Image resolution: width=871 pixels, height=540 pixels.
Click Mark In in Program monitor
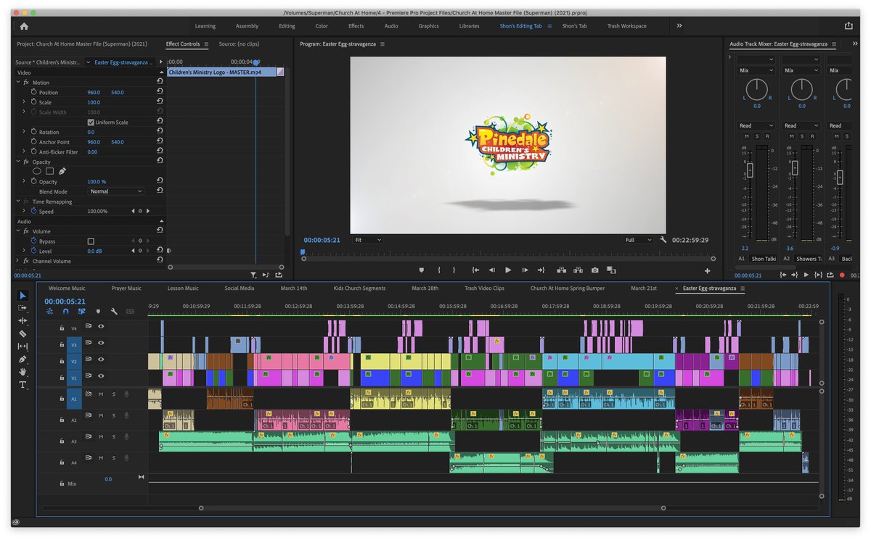438,270
